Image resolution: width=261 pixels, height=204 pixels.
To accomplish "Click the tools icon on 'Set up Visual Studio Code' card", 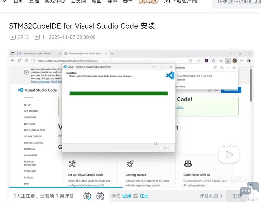I will click(72, 164).
